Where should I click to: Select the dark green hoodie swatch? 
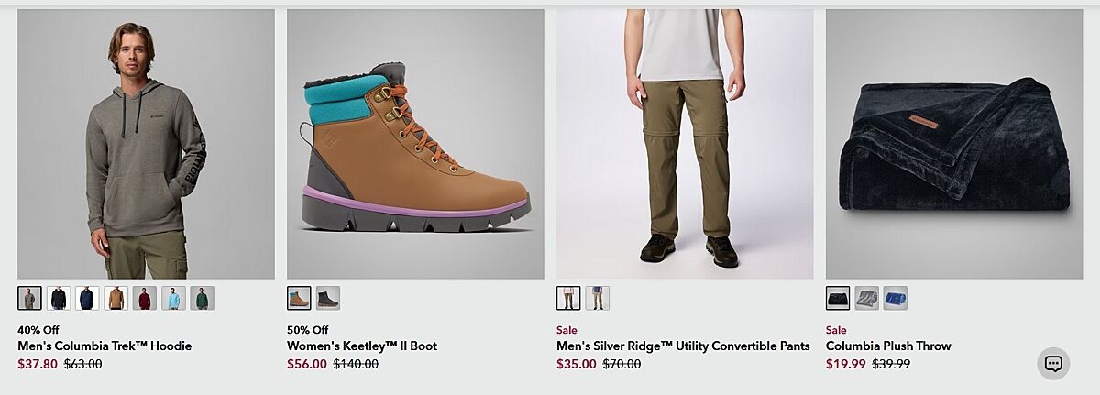(x=202, y=298)
